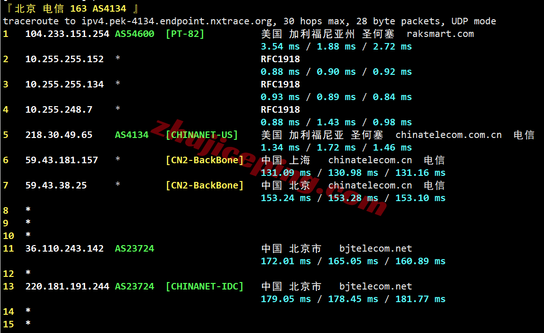
Task: Click the chinatelecom.com.cn domain in hop 5
Action: (x=448, y=135)
